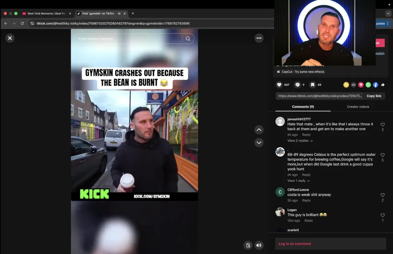Copy the video link
The height and width of the screenshot is (254, 393).
(x=374, y=96)
